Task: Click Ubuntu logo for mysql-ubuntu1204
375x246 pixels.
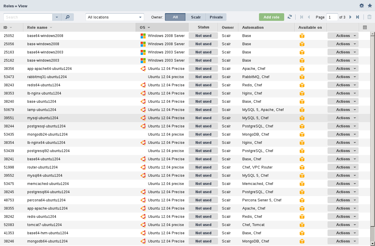Action: pyautogui.click(x=143, y=118)
